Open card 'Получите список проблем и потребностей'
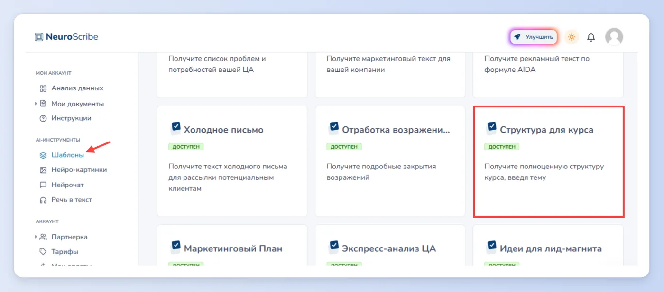 (232, 75)
